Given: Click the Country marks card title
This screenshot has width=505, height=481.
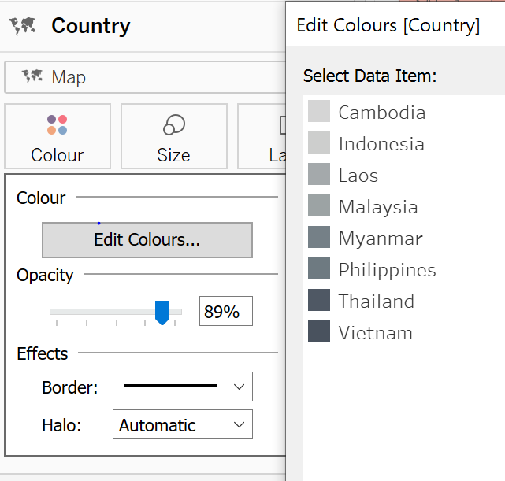Looking at the screenshot, I should [91, 26].
